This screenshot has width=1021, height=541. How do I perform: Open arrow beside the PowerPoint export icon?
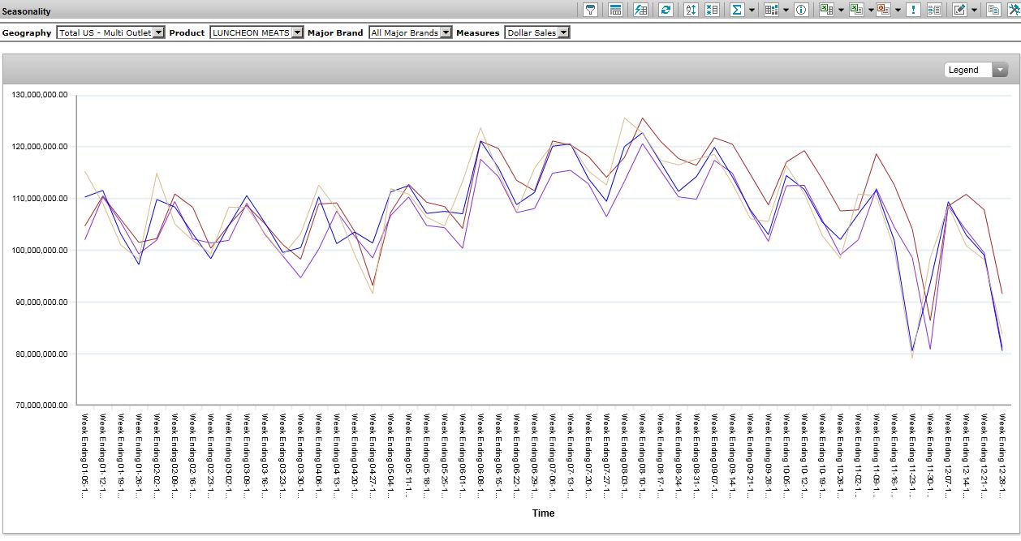tap(898, 11)
